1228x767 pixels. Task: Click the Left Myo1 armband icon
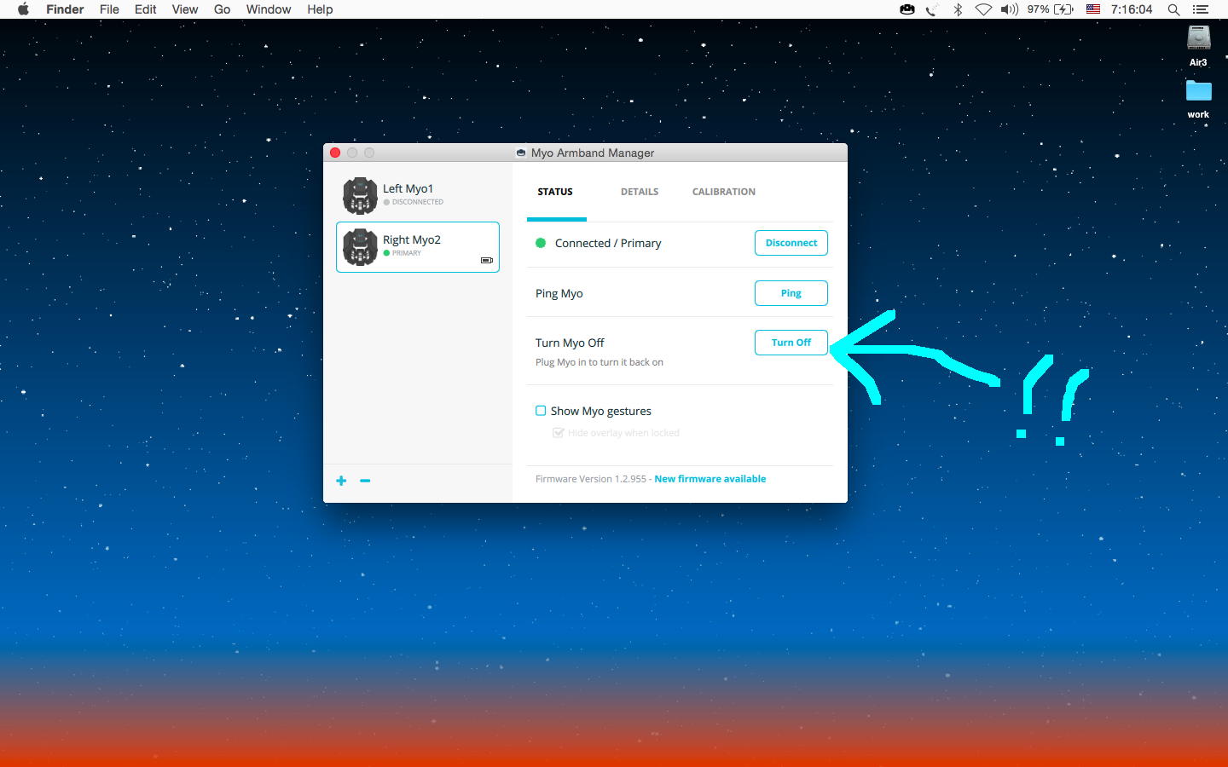click(360, 196)
